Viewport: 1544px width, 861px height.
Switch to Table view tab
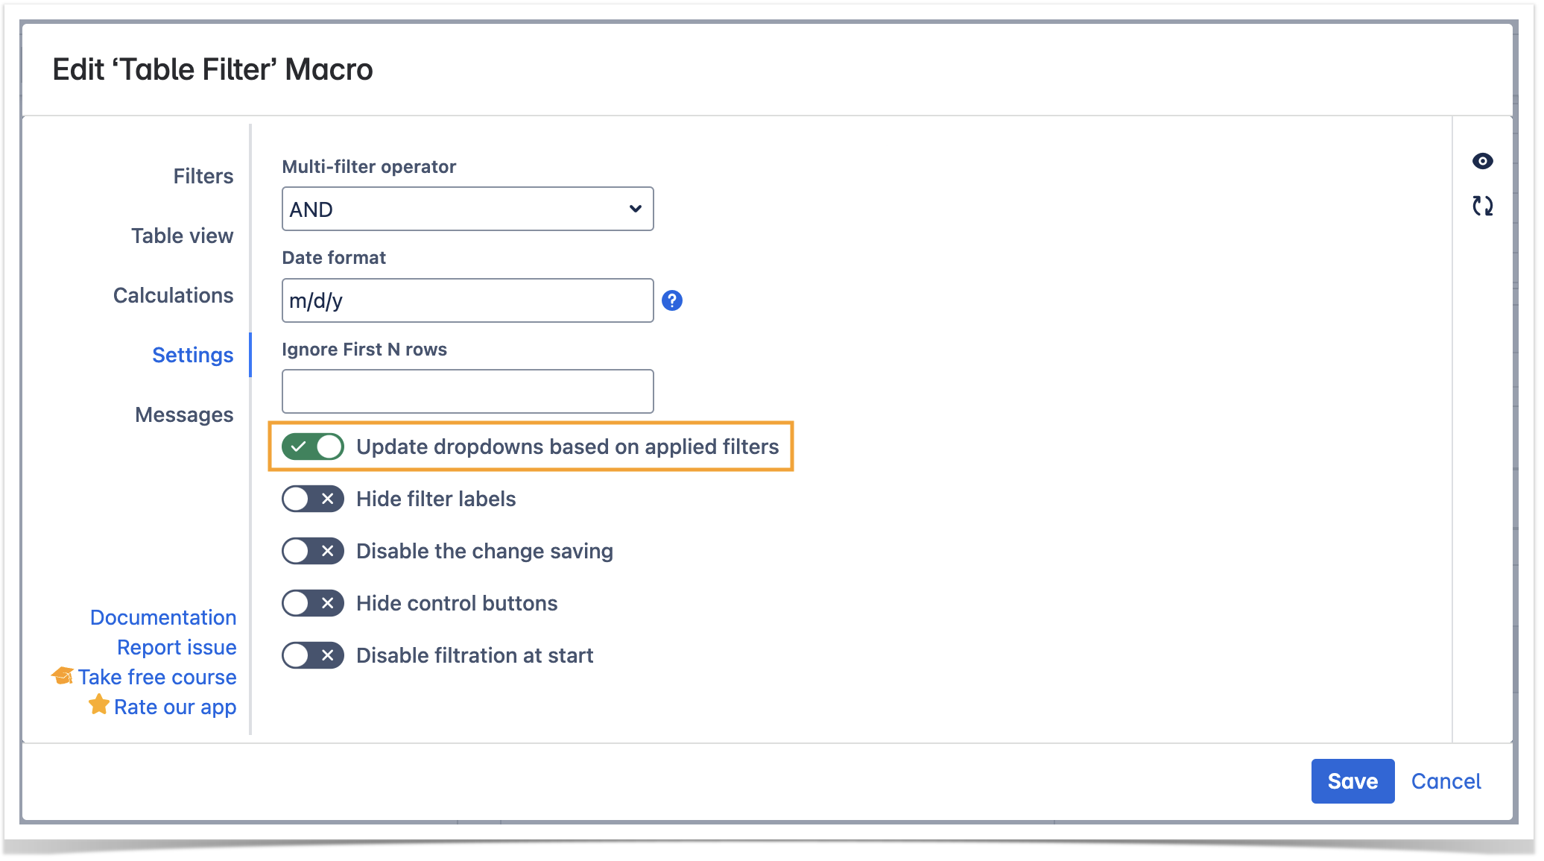tap(182, 236)
